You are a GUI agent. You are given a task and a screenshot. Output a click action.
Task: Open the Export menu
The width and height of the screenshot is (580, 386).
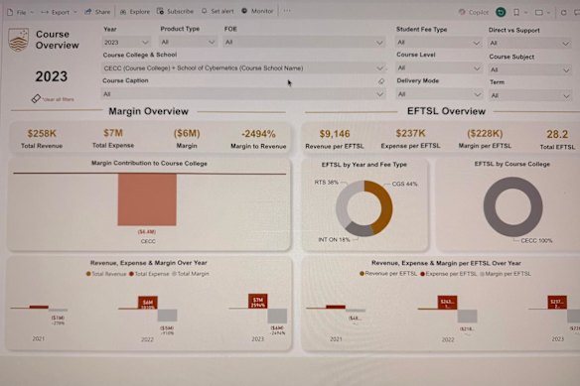[x=59, y=12]
